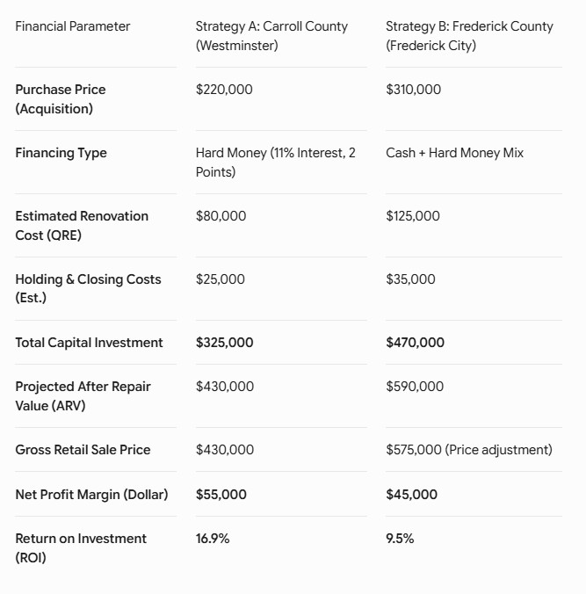Image resolution: width=586 pixels, height=594 pixels.
Task: Select the Financing Type row label
Action: click(x=61, y=153)
